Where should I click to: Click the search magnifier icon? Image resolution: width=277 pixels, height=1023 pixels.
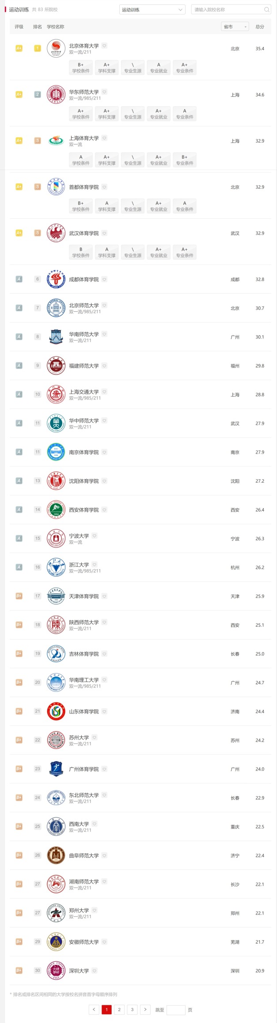click(x=266, y=10)
